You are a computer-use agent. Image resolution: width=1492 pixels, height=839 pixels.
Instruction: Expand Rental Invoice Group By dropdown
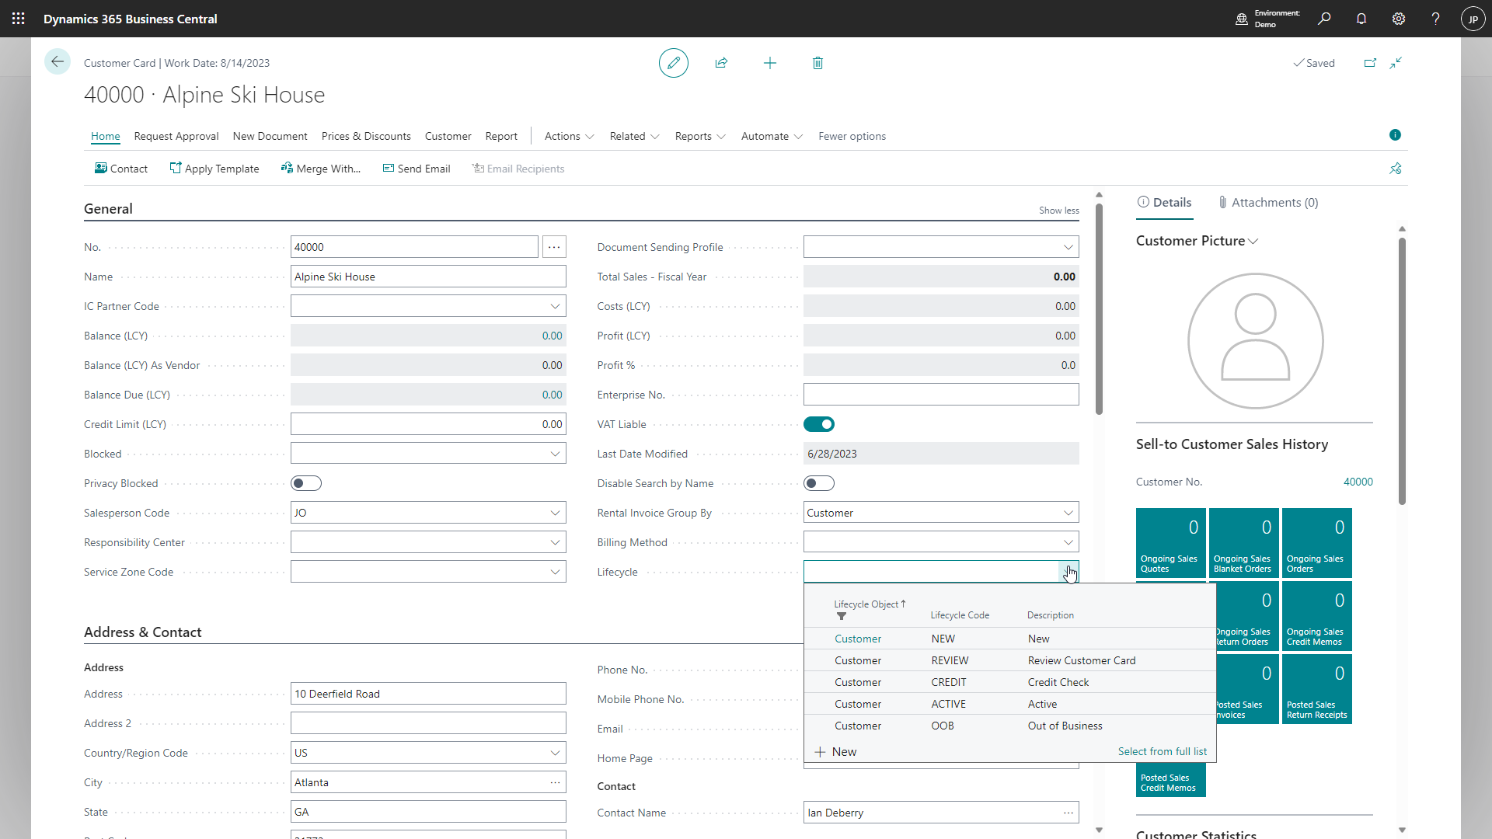point(1068,513)
